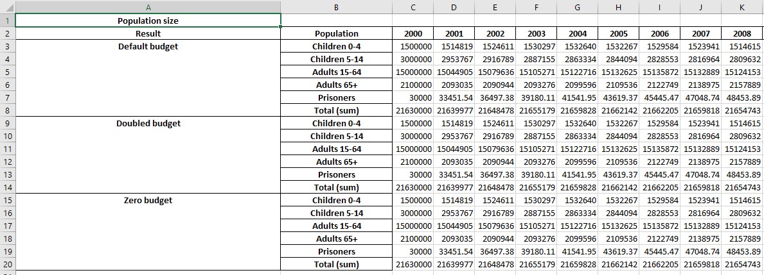Click the 'Result' header cell
764x275 pixels.
tap(148, 33)
